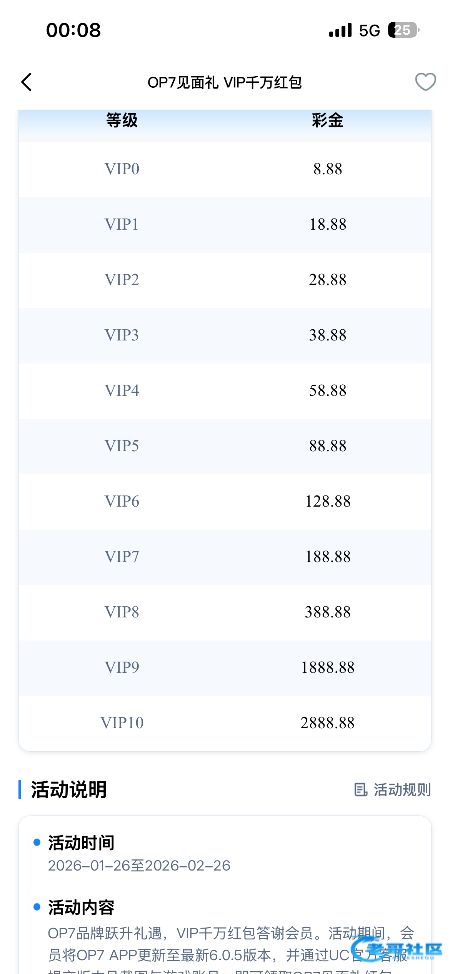The image size is (450, 974).
Task: Toggle the heart favorite icon
Action: click(425, 82)
